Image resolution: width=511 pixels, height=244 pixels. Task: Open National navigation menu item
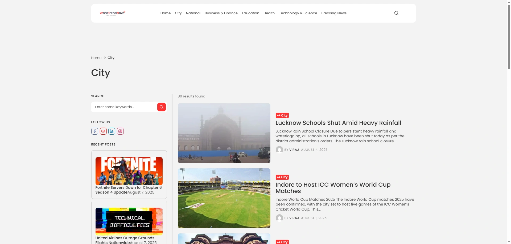pos(193,13)
